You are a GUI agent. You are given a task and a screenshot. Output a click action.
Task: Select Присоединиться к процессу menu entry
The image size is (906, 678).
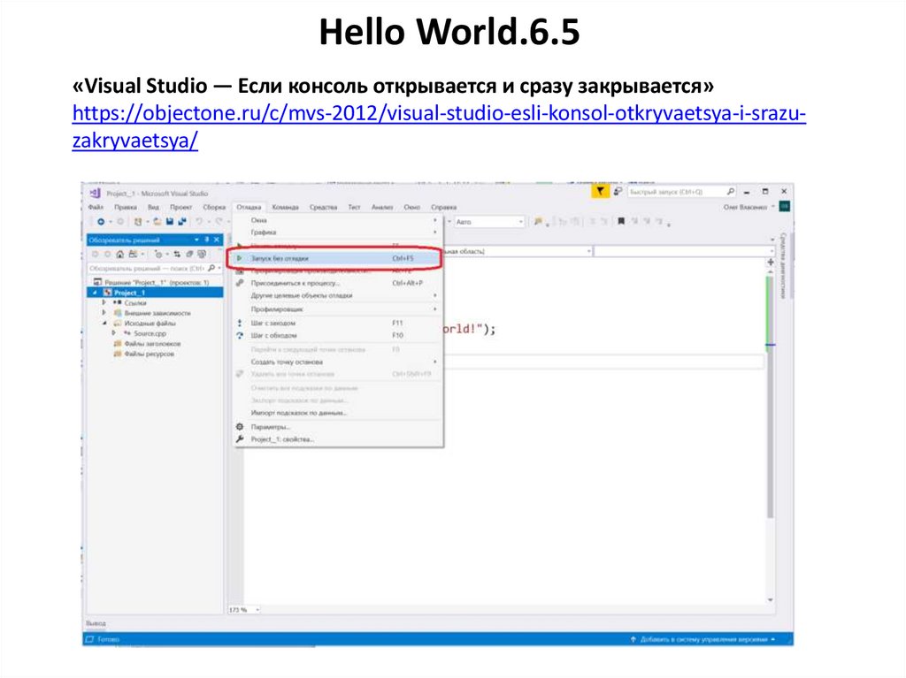coord(336,283)
